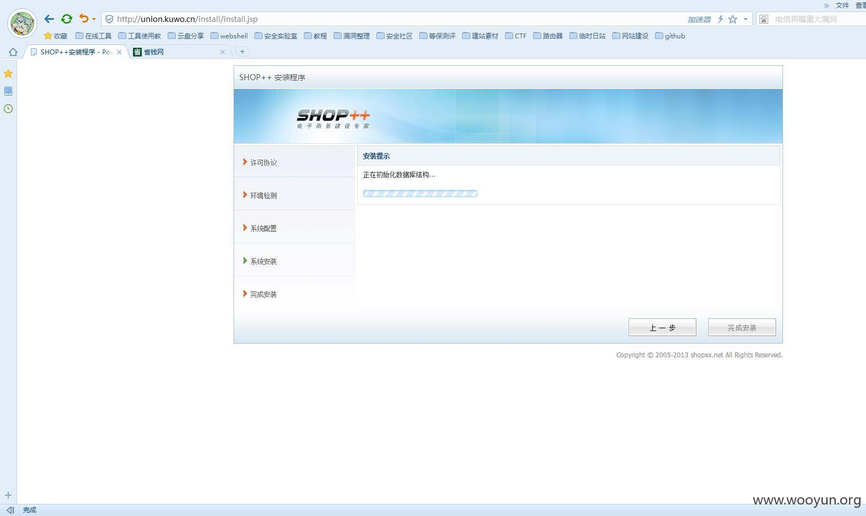This screenshot has height=516, width=866.
Task: Click the home page icon
Action: (13, 52)
